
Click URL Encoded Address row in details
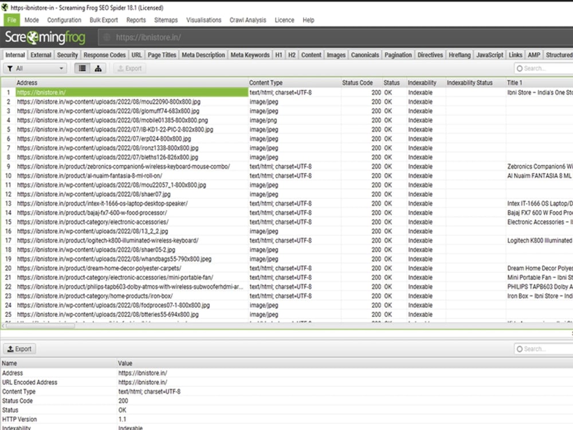tap(286, 382)
